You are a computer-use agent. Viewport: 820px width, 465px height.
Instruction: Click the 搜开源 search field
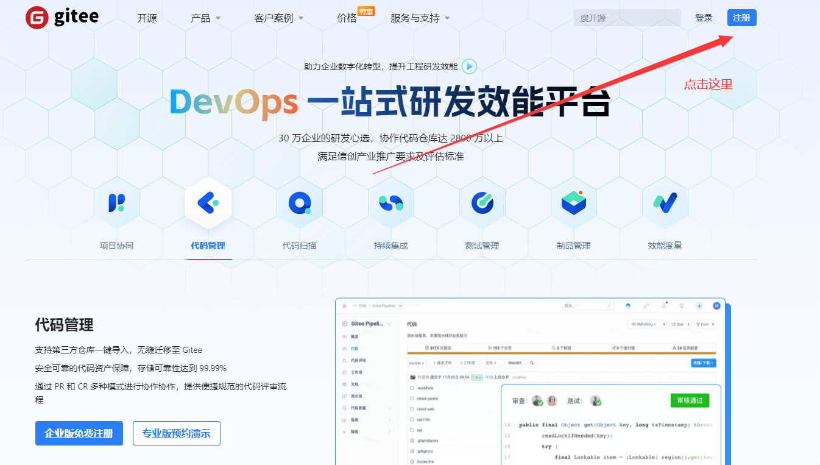click(627, 18)
